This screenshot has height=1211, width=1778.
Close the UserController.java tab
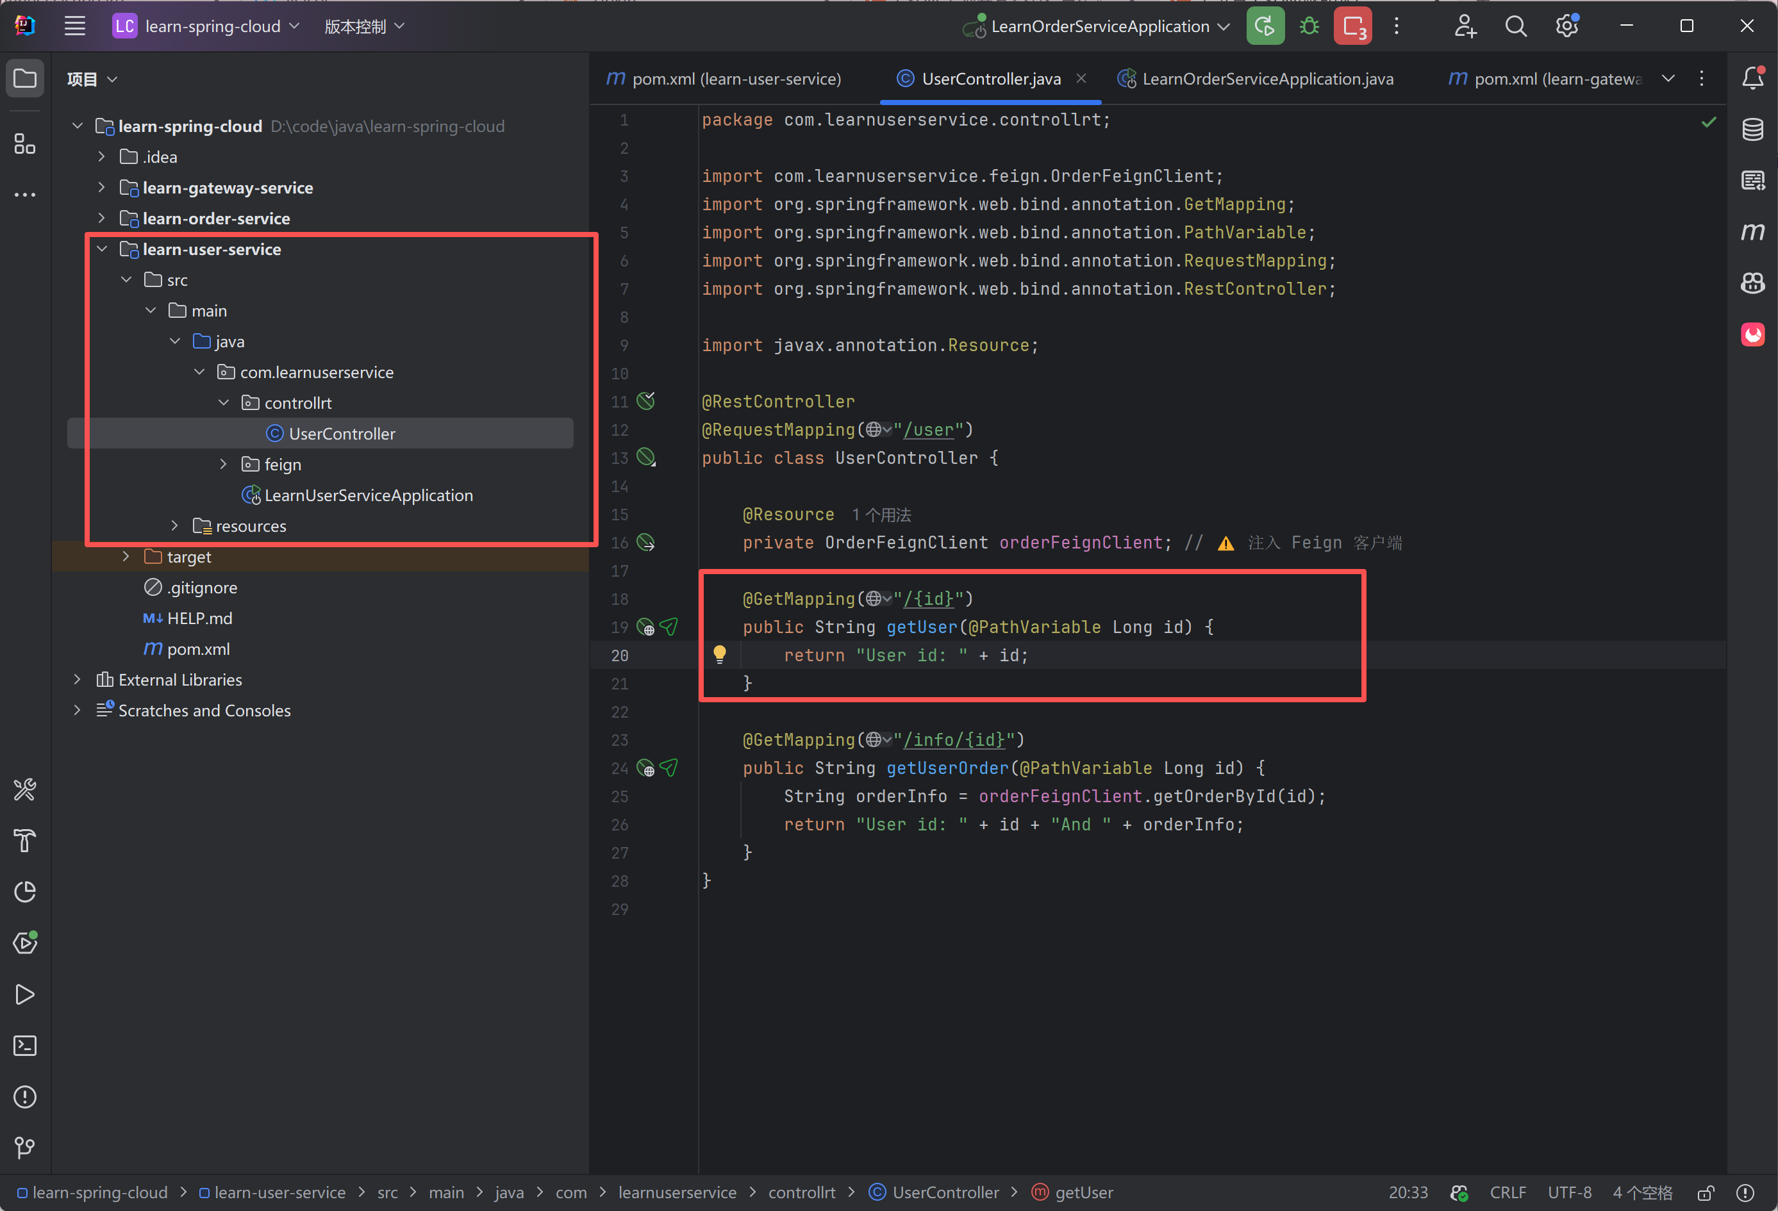pyautogui.click(x=1080, y=78)
